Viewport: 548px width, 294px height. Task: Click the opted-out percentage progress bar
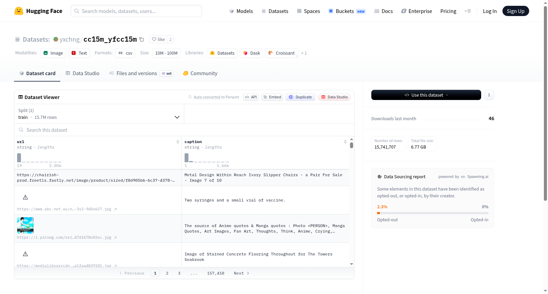tap(433, 213)
